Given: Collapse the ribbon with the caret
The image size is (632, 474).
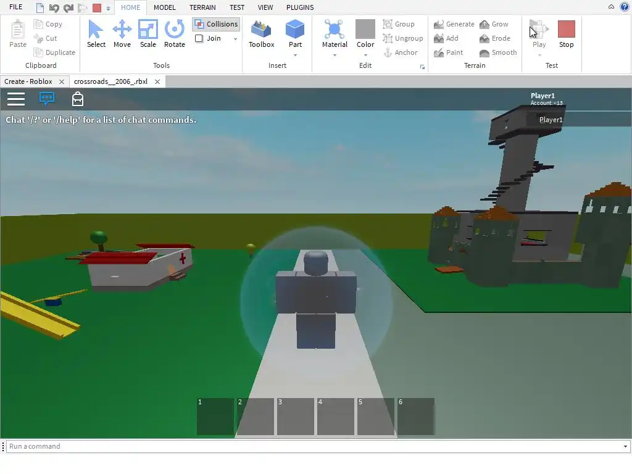Looking at the screenshot, I should point(611,7).
